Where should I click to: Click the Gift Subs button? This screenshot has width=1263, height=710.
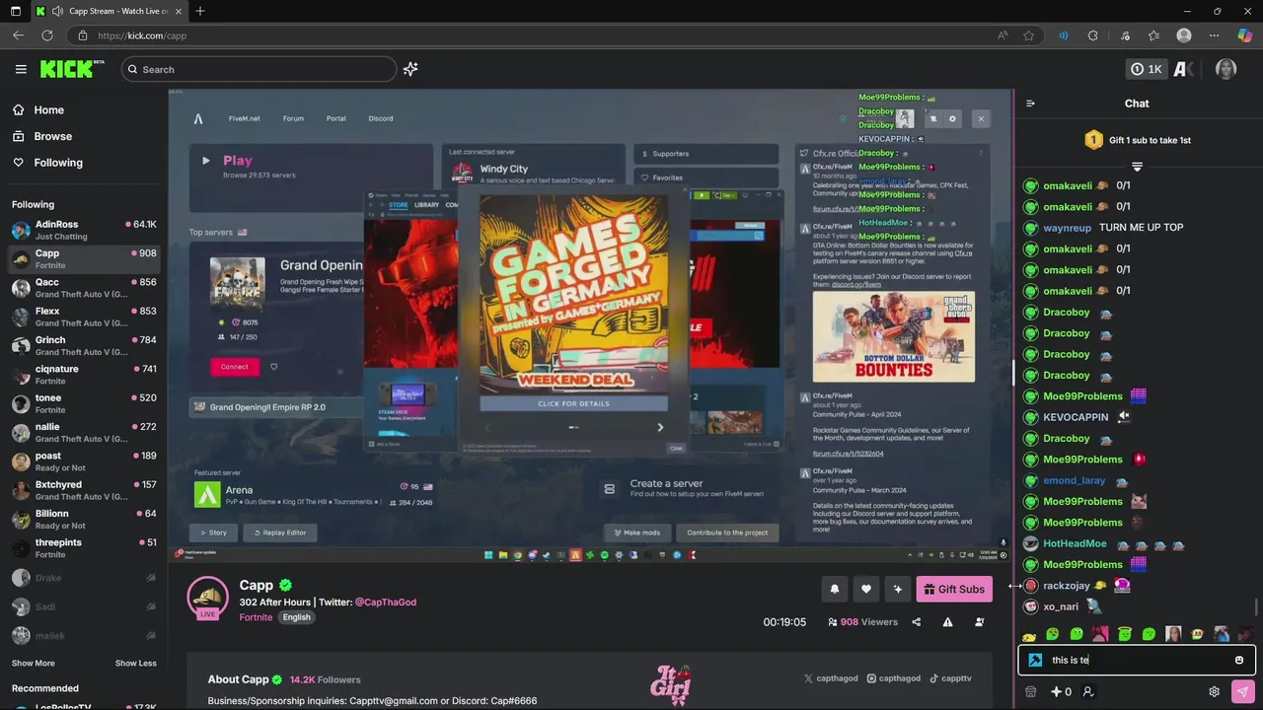click(953, 590)
